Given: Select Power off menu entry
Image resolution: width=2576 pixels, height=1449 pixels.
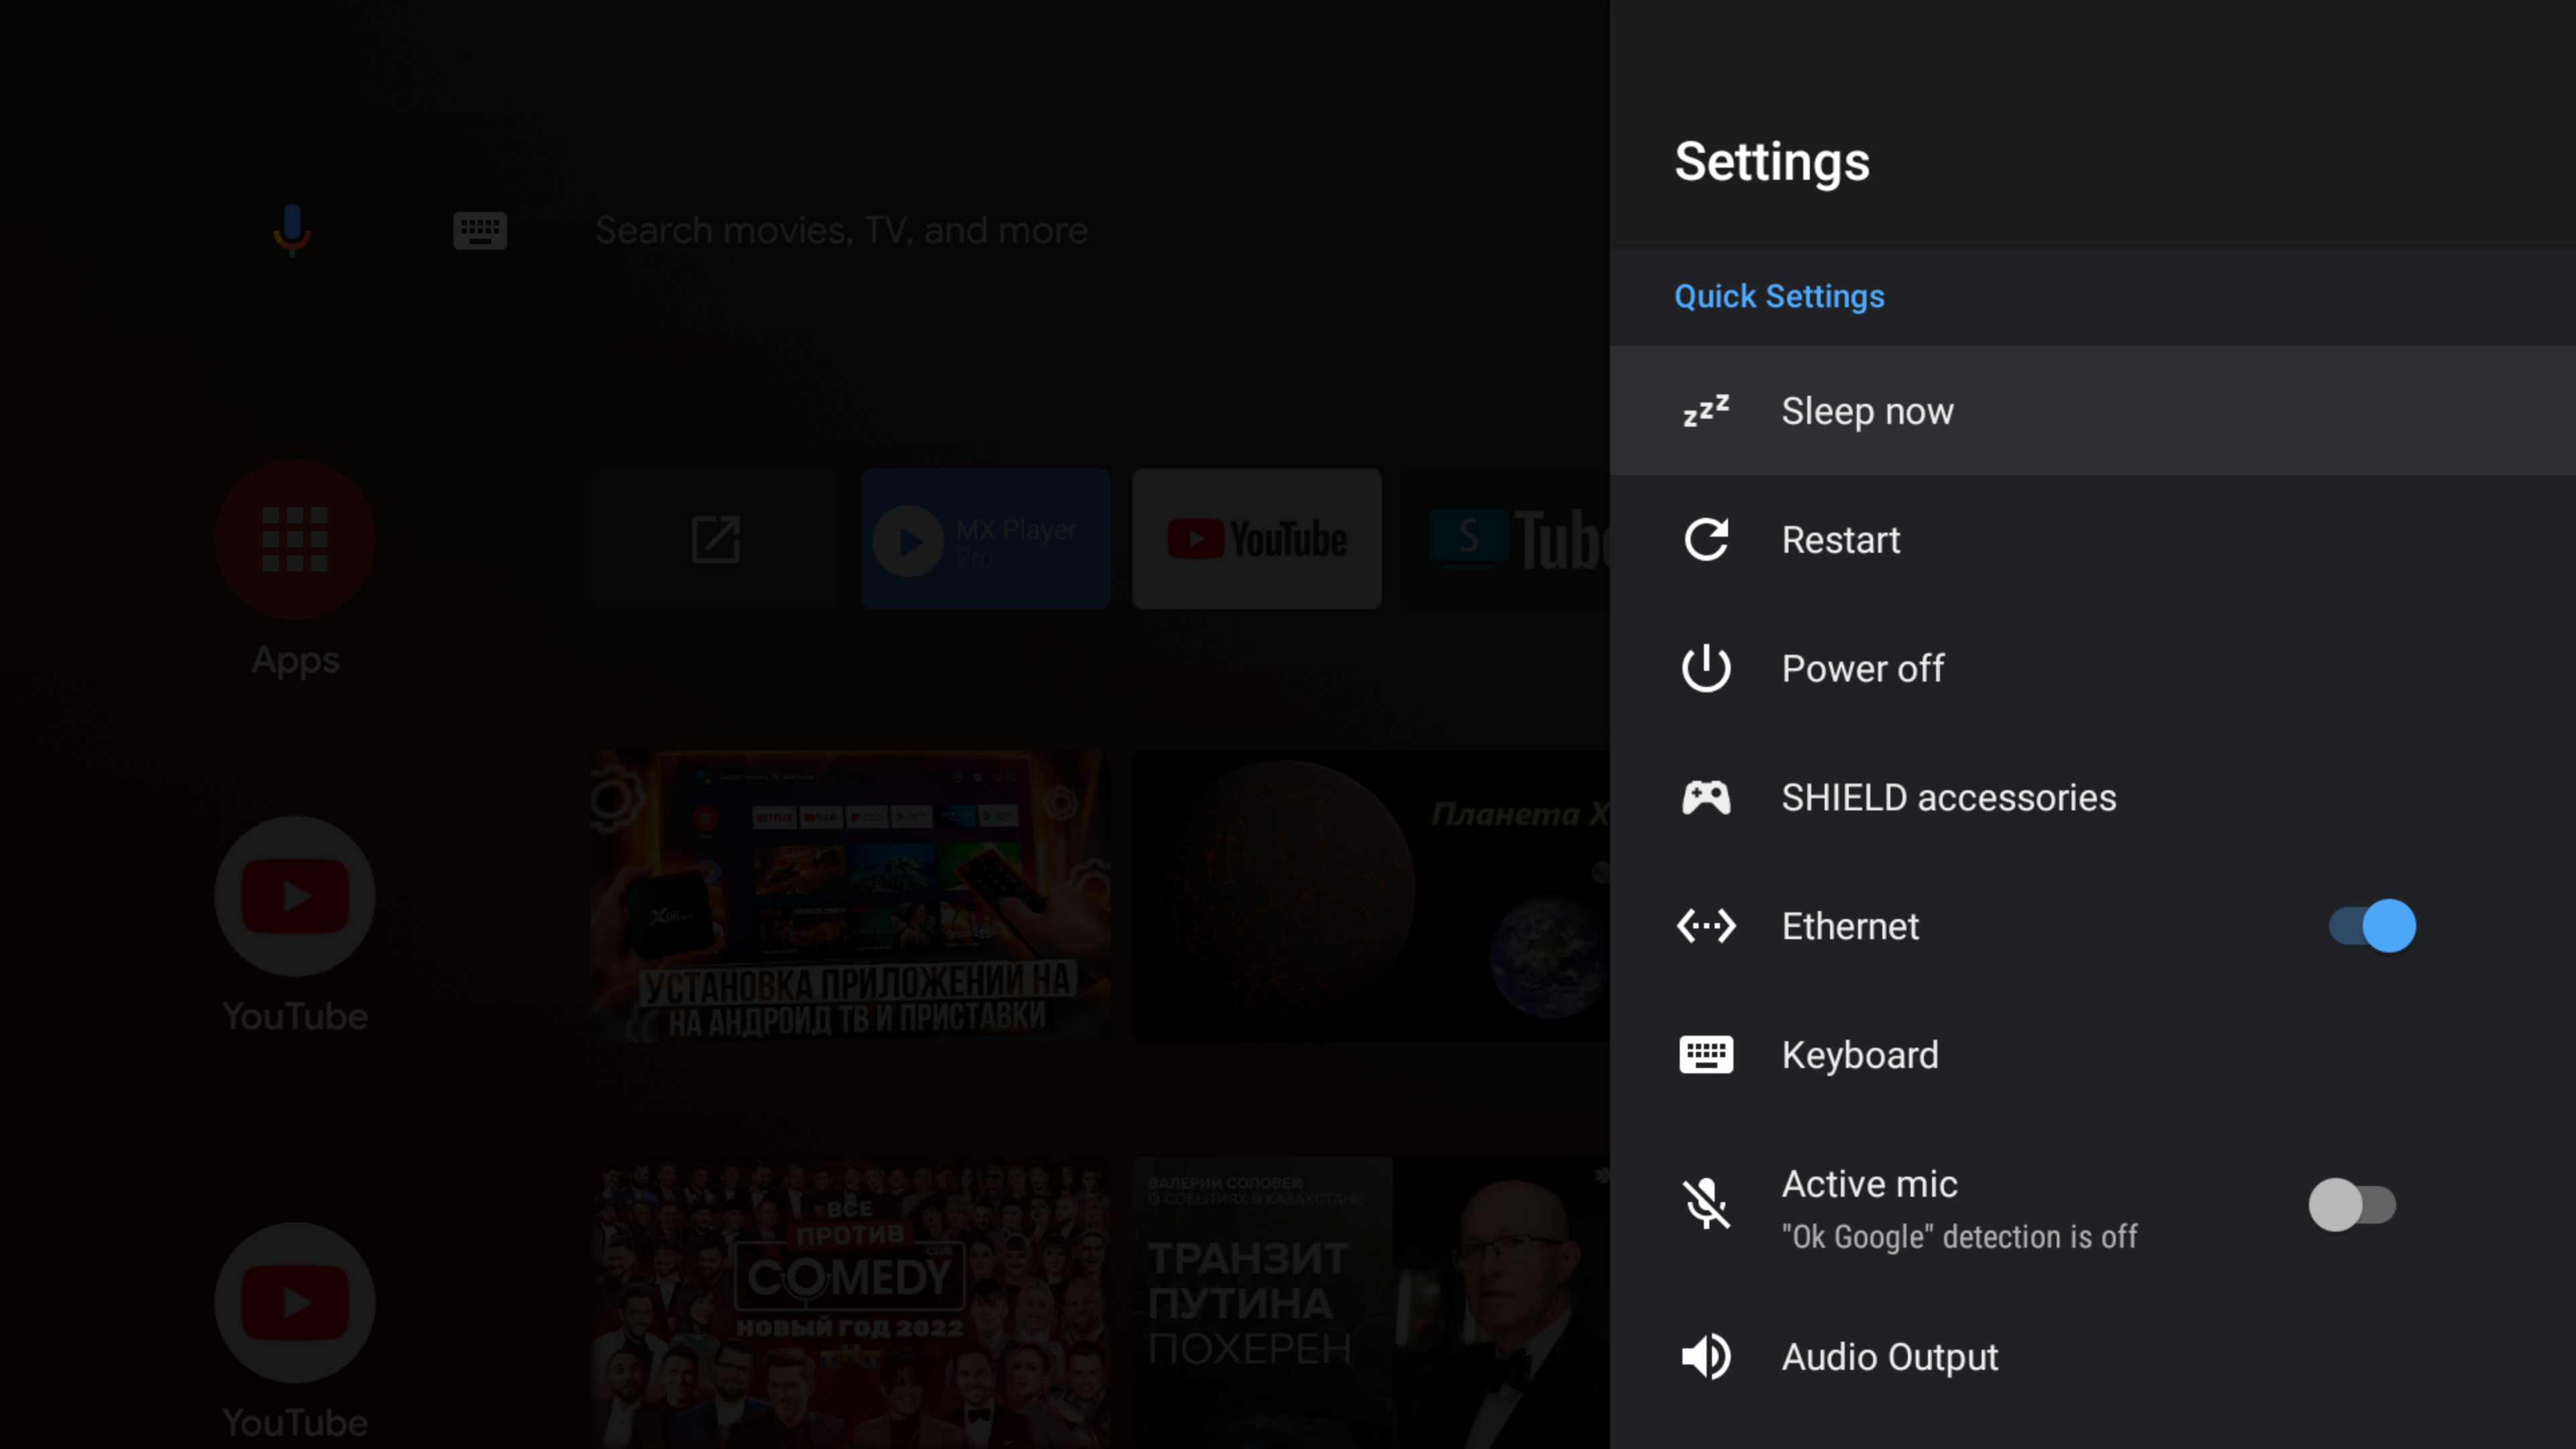Looking at the screenshot, I should pos(2093,668).
